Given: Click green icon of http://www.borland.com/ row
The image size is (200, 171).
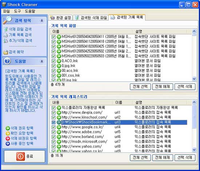Looking at the screenshot, I should click(59, 137).
